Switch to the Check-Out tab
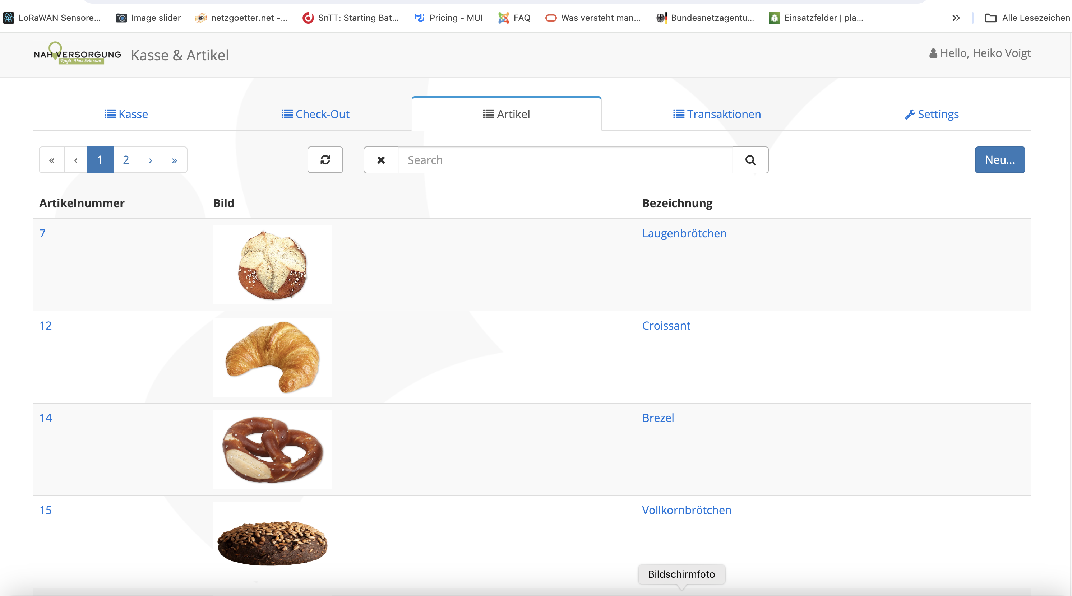This screenshot has width=1072, height=596. [x=315, y=114]
